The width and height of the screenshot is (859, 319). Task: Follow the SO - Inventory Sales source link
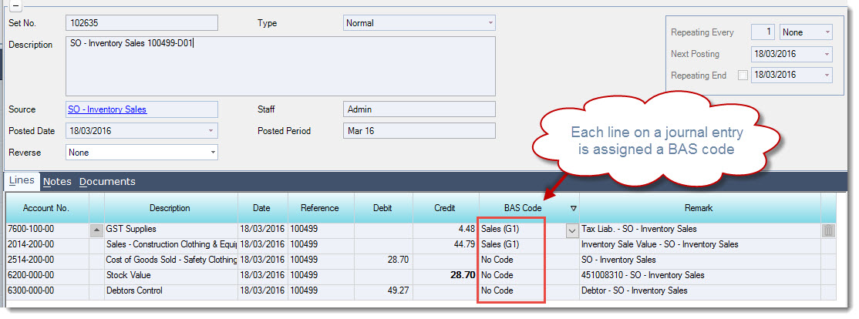click(x=107, y=109)
